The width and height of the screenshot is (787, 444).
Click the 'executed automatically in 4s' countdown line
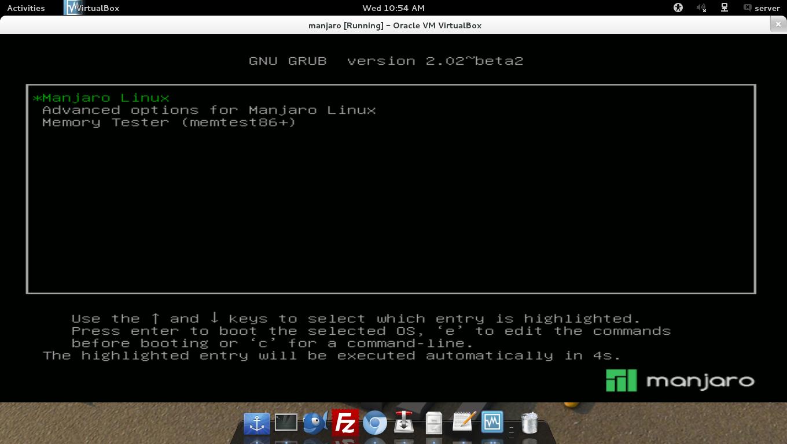(x=332, y=355)
